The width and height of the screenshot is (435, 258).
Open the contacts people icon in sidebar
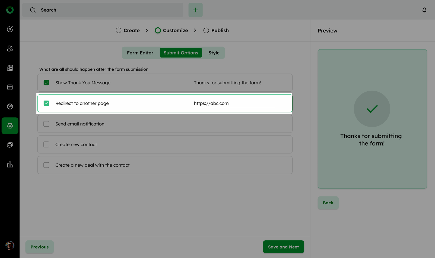(x=10, y=49)
